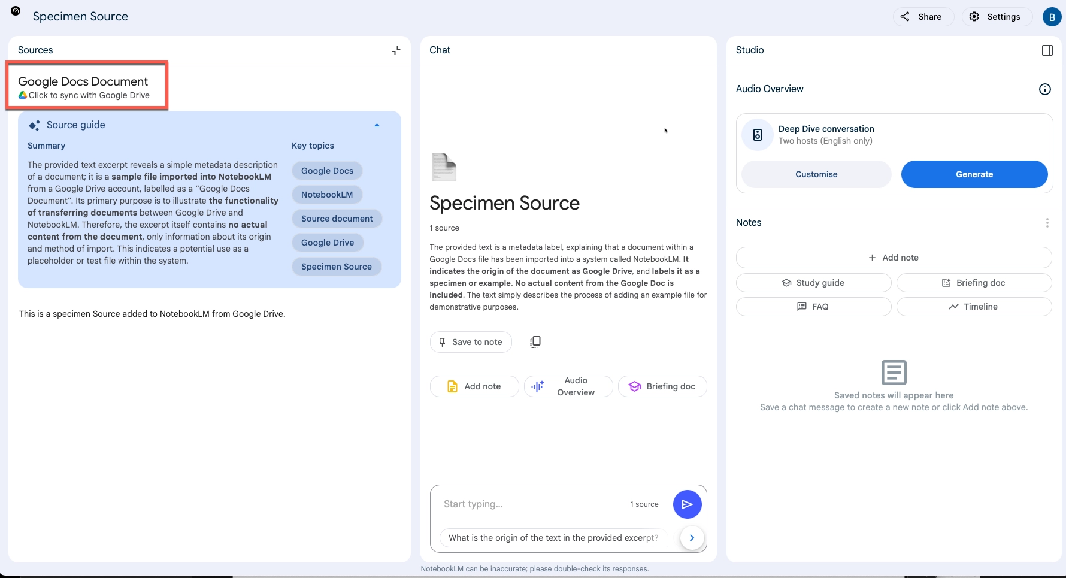1066x578 pixels.
Task: Select the Google Drive key topic chip
Action: click(328, 243)
